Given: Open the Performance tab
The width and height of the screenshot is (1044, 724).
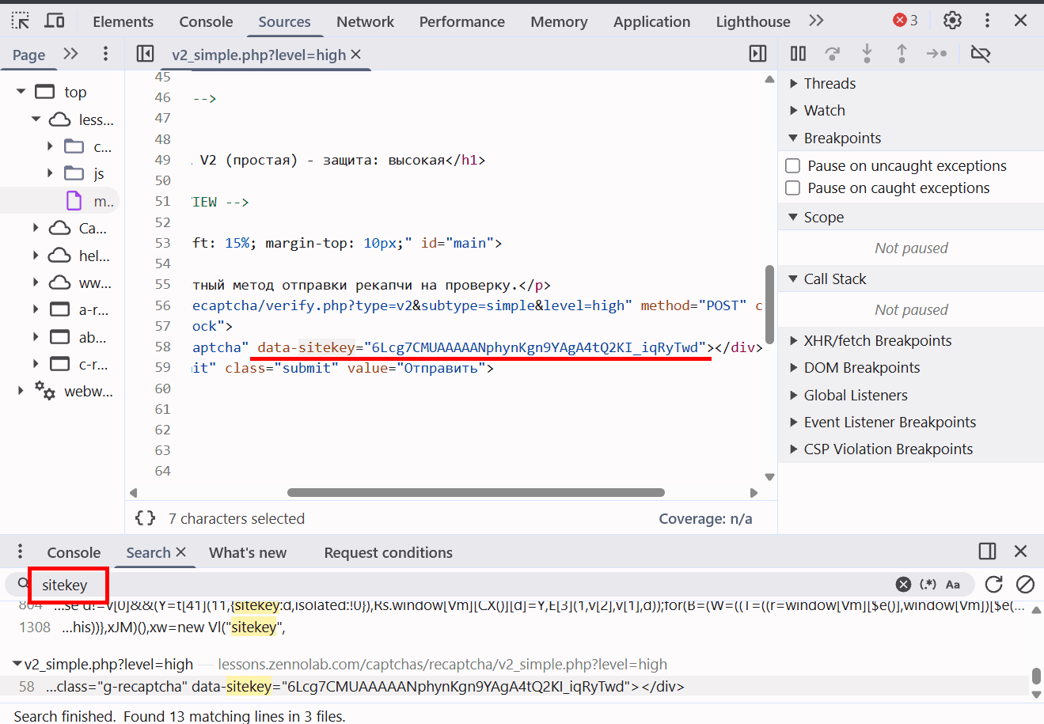Looking at the screenshot, I should (x=462, y=21).
